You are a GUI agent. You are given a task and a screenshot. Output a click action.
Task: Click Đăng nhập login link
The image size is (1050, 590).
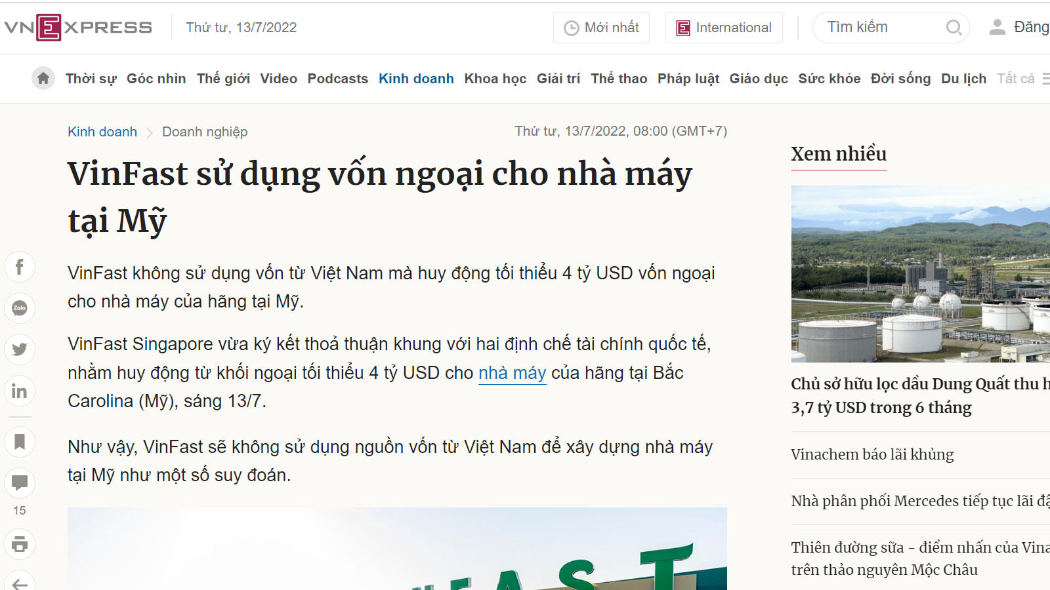(x=1032, y=27)
